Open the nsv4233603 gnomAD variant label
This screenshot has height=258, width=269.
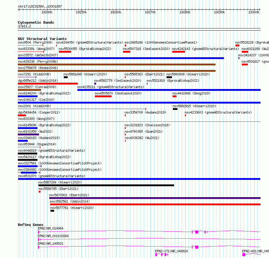(x=218, y=112)
